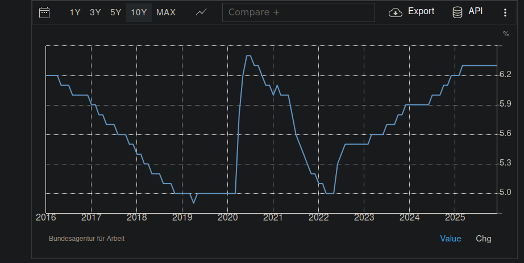Click the Compare + search field
Screen dimensions: 524x263
[298, 12]
